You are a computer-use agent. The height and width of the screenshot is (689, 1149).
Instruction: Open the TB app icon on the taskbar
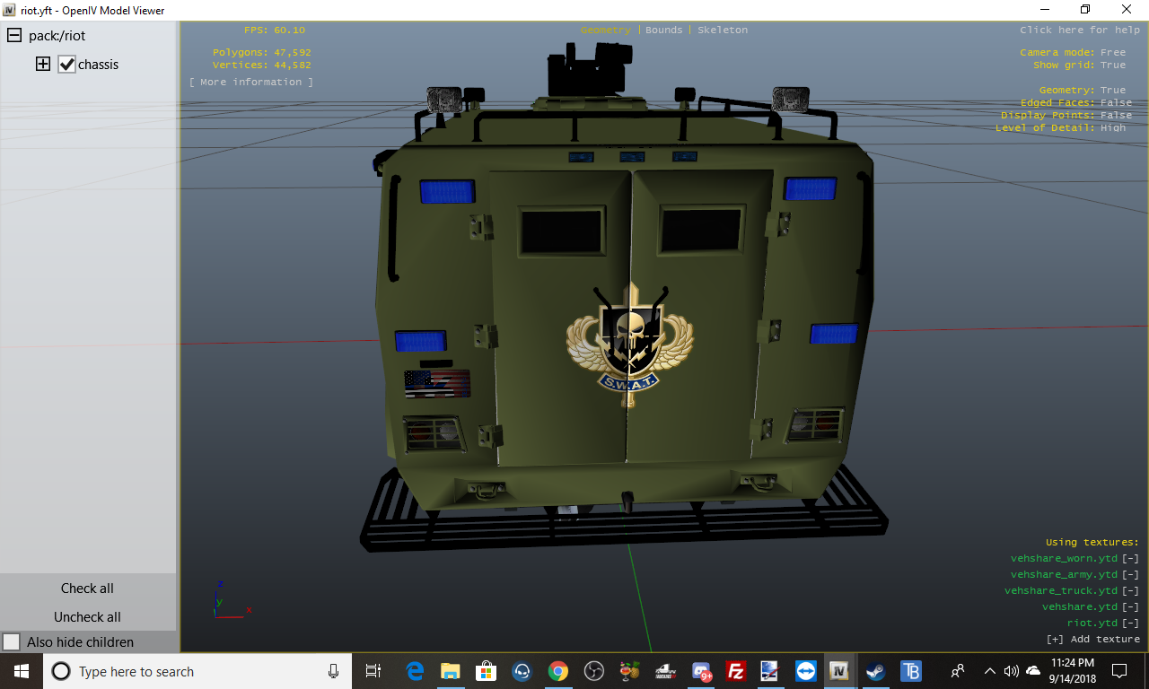[910, 671]
